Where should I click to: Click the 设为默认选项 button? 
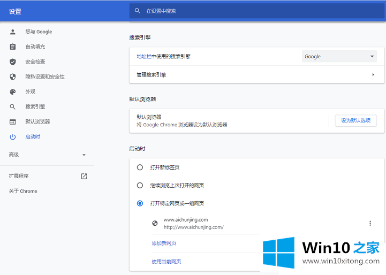click(355, 120)
